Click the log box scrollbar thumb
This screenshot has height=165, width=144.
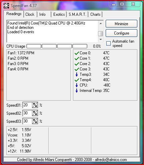tap(101, 34)
